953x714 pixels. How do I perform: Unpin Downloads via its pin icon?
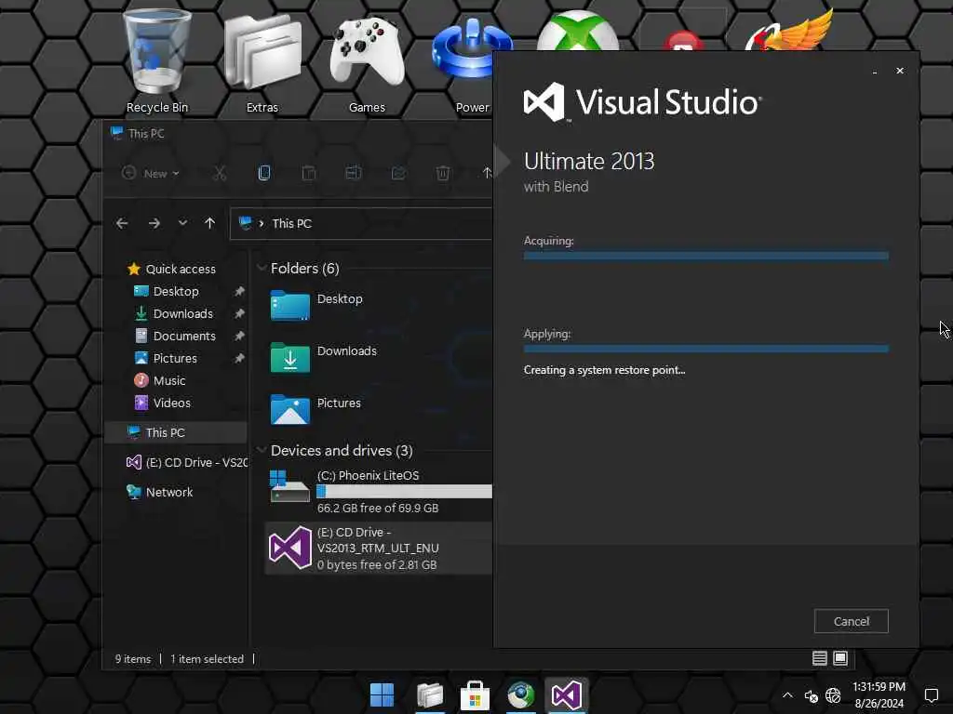(x=239, y=313)
